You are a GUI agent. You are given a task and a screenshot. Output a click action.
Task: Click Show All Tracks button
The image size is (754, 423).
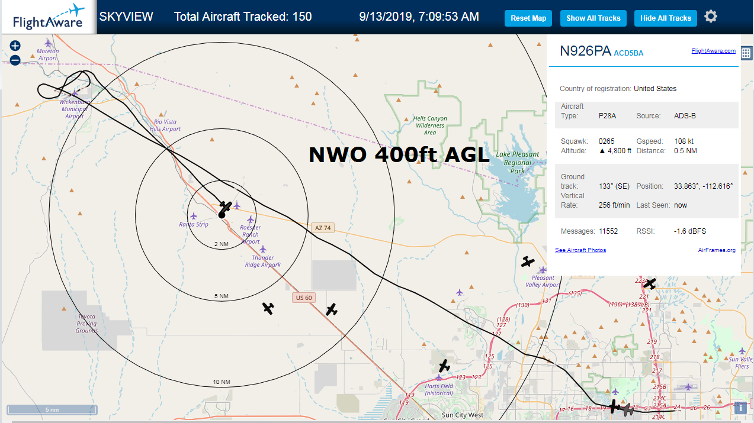[x=593, y=18]
